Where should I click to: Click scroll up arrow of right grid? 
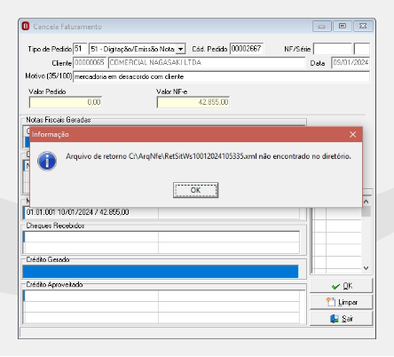click(x=366, y=202)
